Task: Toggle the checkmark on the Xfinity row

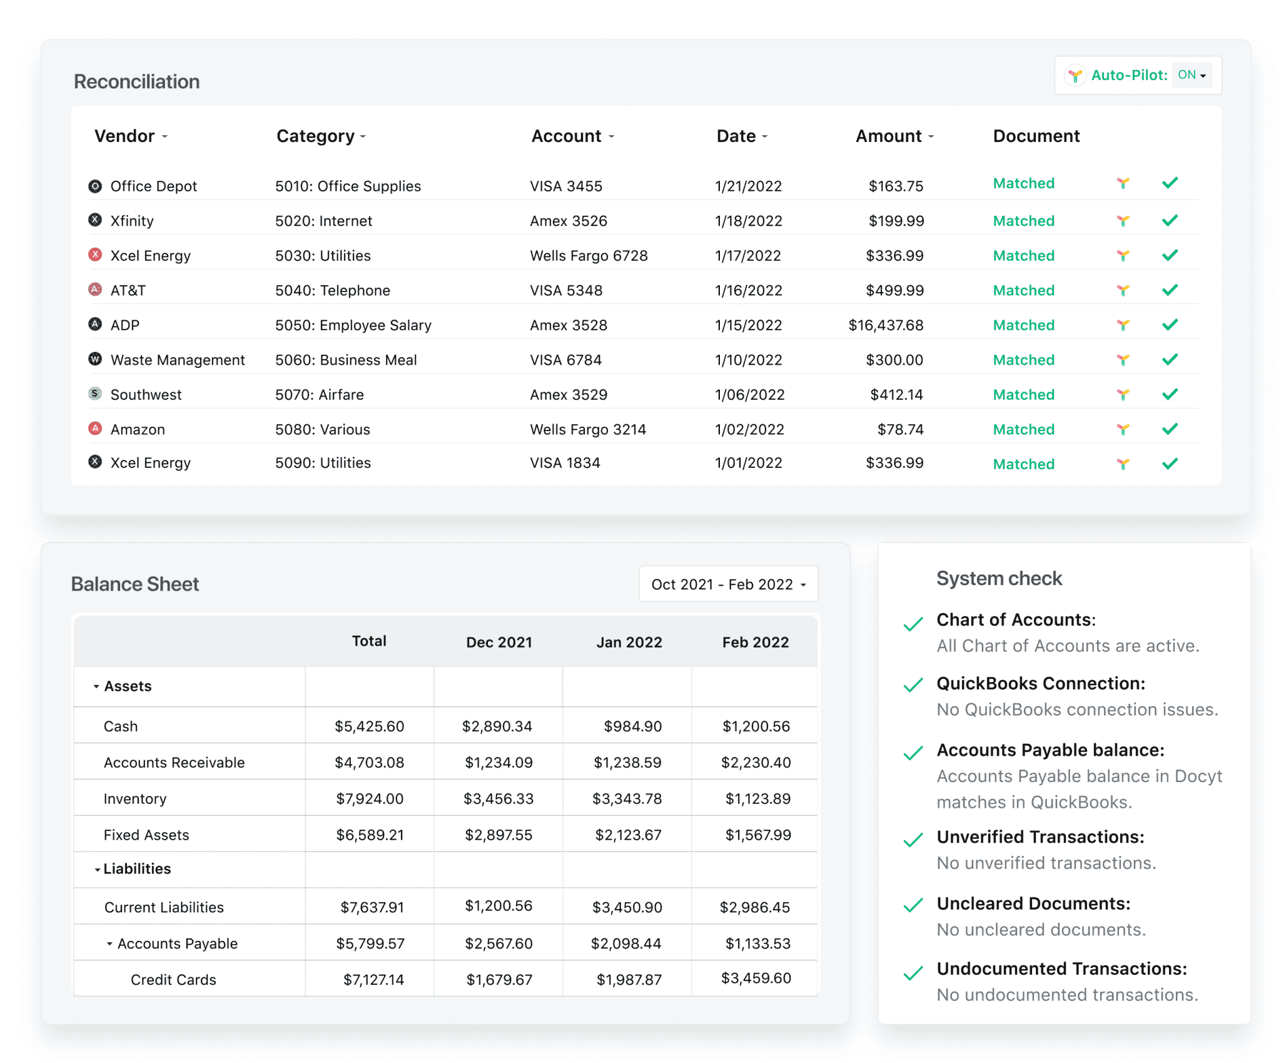Action: [x=1170, y=220]
